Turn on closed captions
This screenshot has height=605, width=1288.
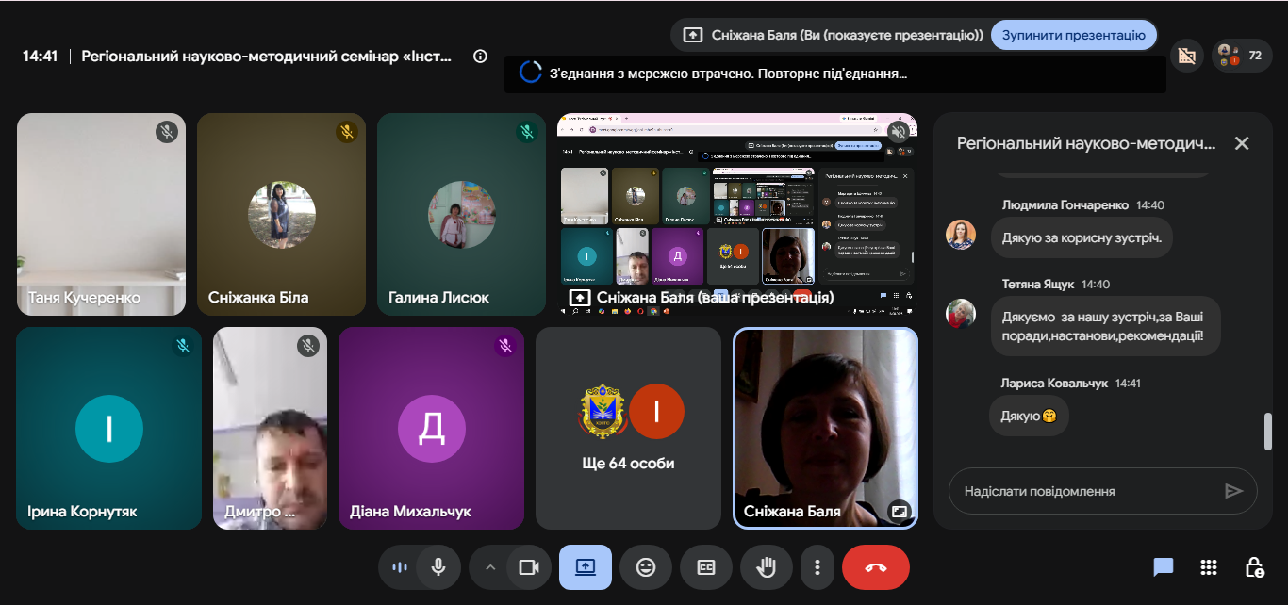coord(706,567)
